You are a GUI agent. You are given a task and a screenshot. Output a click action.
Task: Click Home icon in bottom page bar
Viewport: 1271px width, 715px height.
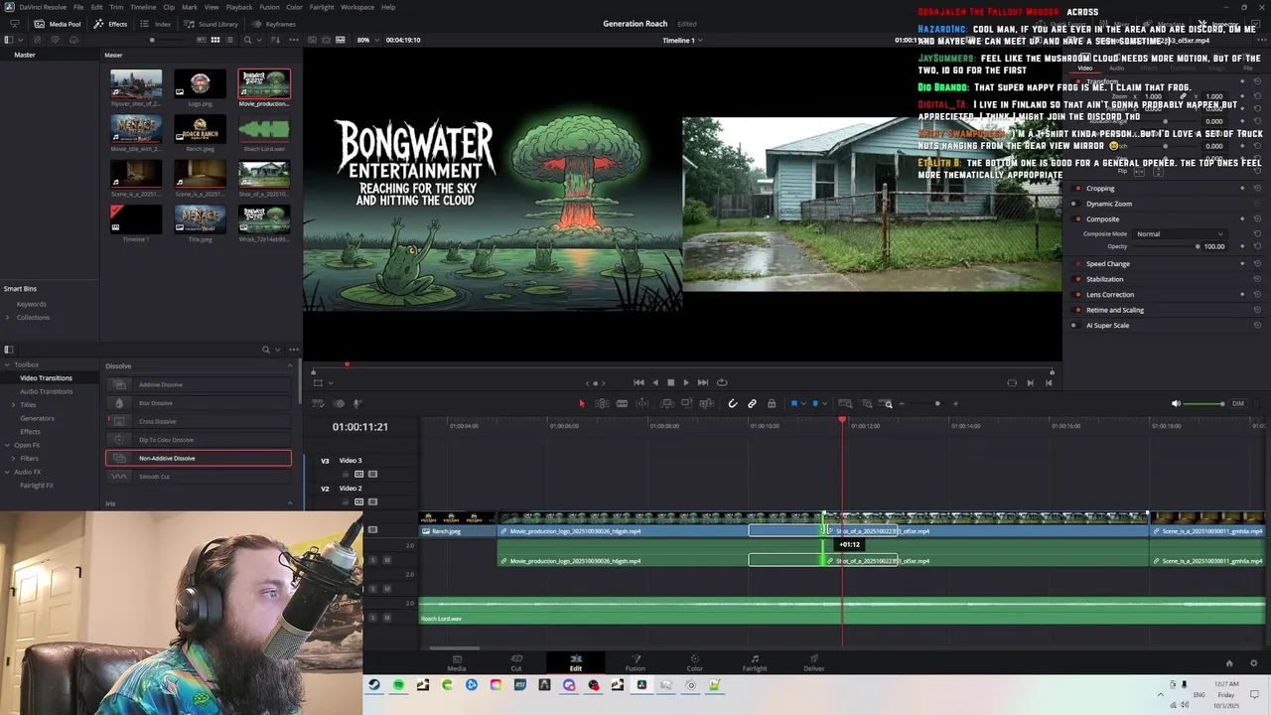pyautogui.click(x=1229, y=663)
